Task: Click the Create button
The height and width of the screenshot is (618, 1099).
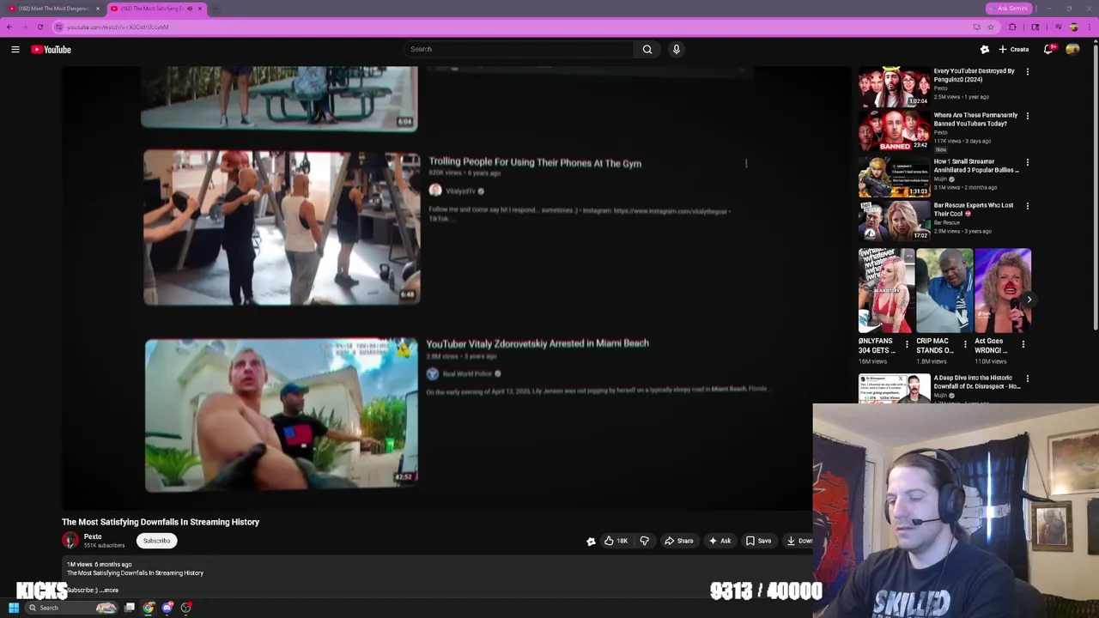Action: click(x=1015, y=50)
